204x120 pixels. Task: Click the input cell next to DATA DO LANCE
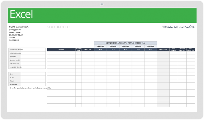(33, 60)
